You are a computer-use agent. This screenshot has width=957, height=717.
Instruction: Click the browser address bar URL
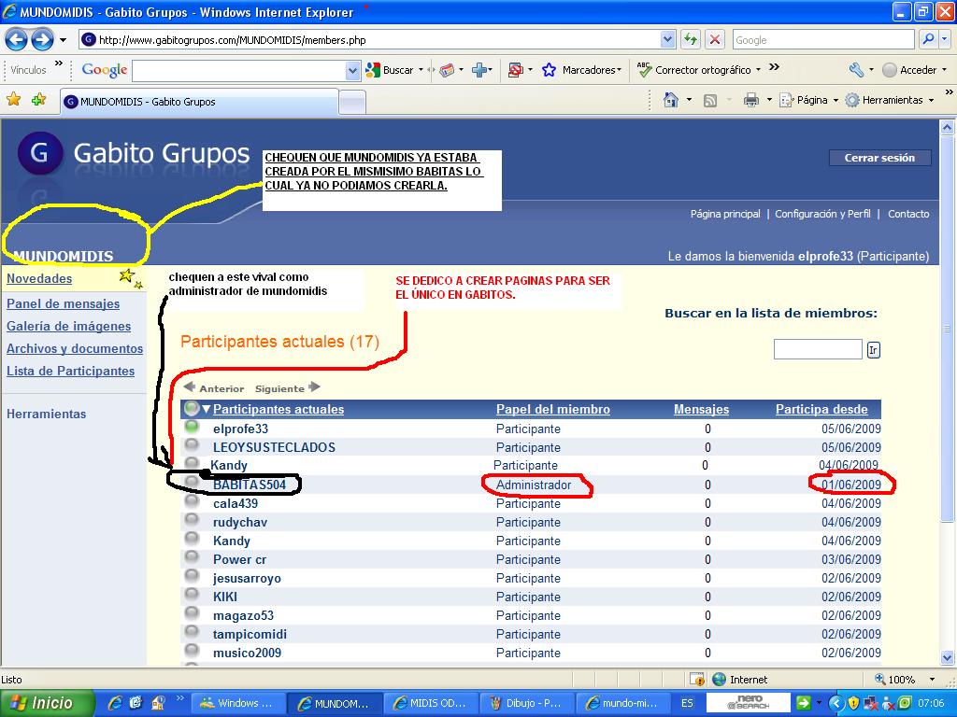tap(370, 40)
